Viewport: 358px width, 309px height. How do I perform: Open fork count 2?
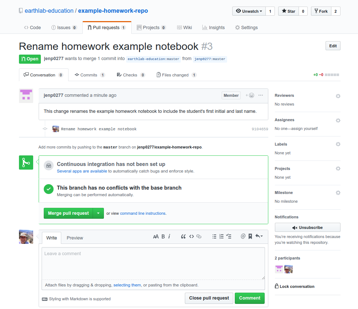coord(335,11)
